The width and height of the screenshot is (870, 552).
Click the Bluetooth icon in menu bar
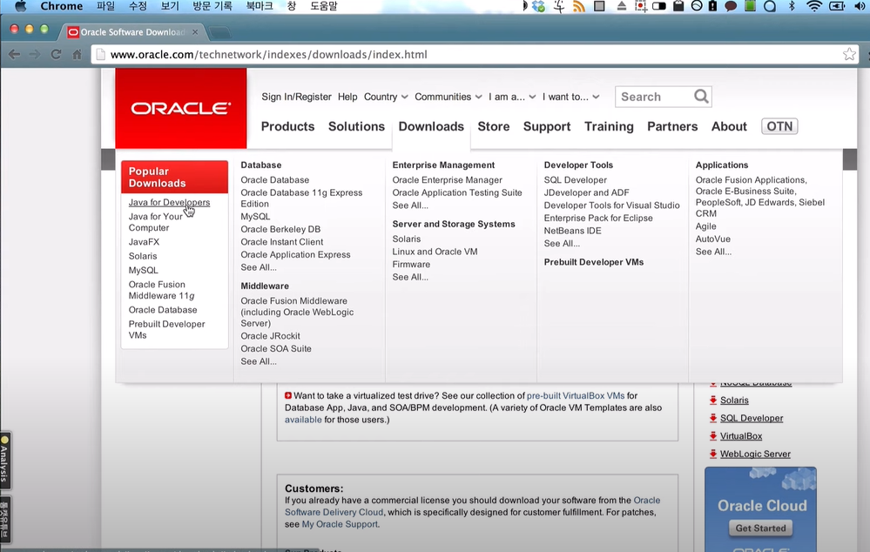point(792,6)
